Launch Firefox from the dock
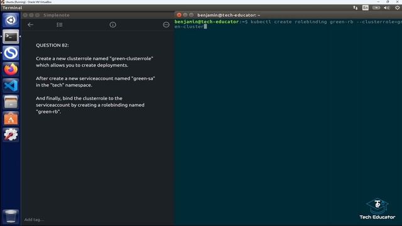Screen dimensions: 402x226 (x=11, y=70)
